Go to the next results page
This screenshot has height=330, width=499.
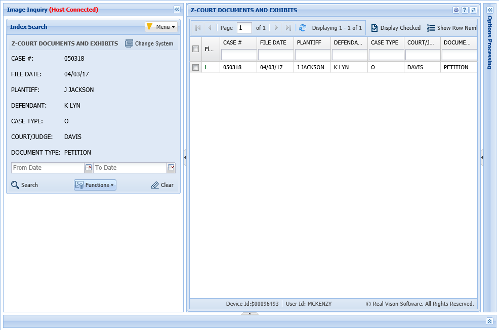[276, 28]
